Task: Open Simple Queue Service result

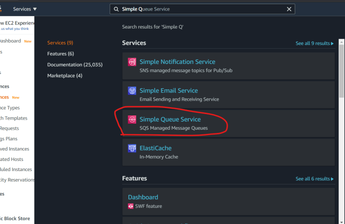Action: [170, 120]
